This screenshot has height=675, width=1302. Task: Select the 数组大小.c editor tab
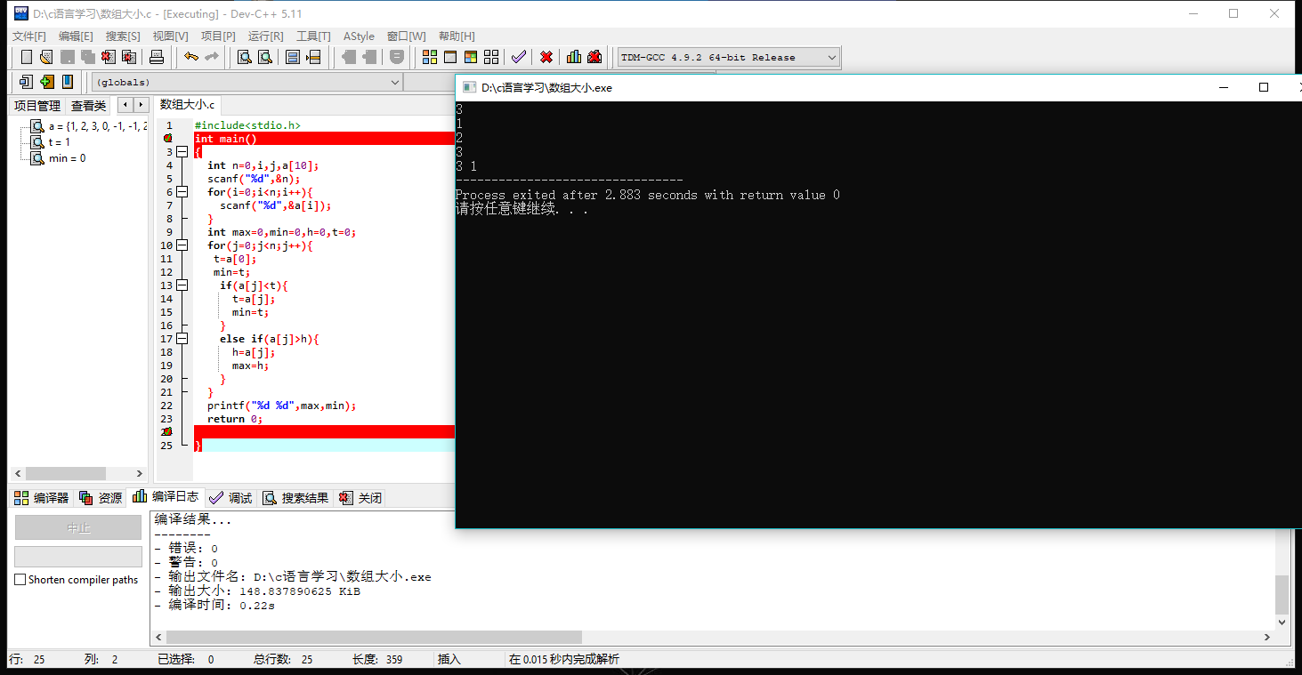click(x=187, y=105)
